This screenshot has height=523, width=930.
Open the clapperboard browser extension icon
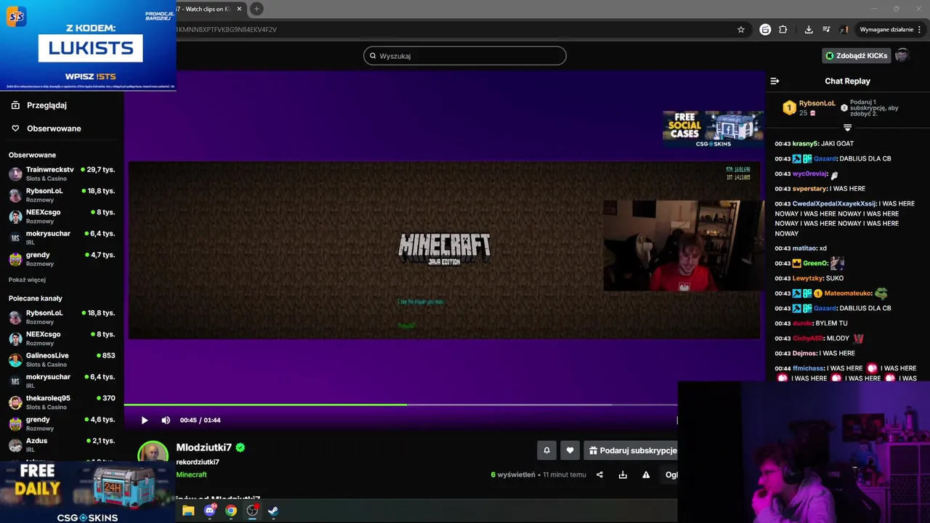tap(765, 30)
